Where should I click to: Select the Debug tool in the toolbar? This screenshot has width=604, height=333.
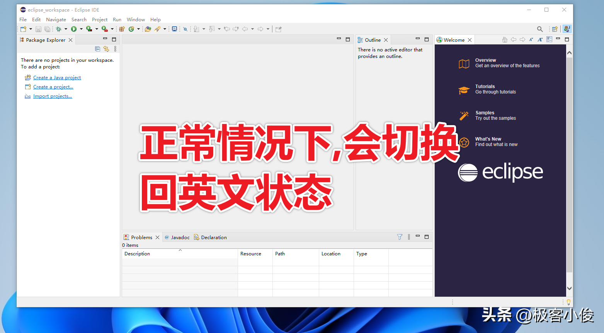click(58, 29)
